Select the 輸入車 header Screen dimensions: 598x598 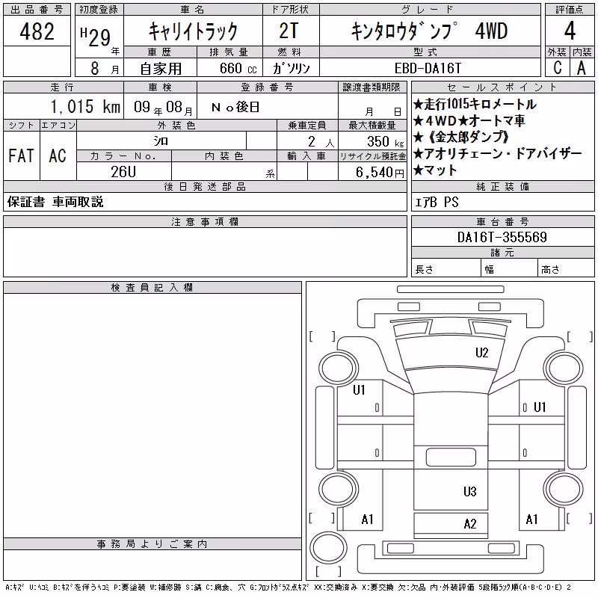(307, 156)
